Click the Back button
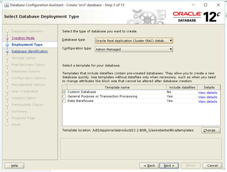This screenshot has width=227, height=172. tap(149, 165)
